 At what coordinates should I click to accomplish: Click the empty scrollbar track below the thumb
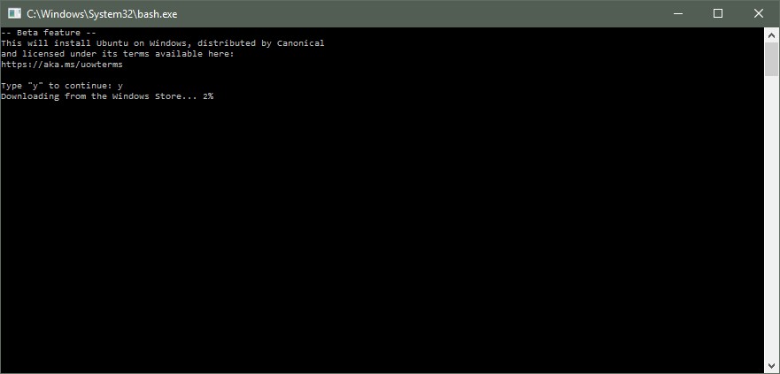coord(771,221)
